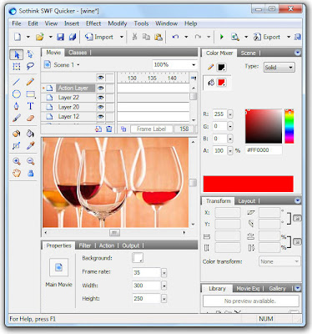Click the Preview movie icon

235,37
